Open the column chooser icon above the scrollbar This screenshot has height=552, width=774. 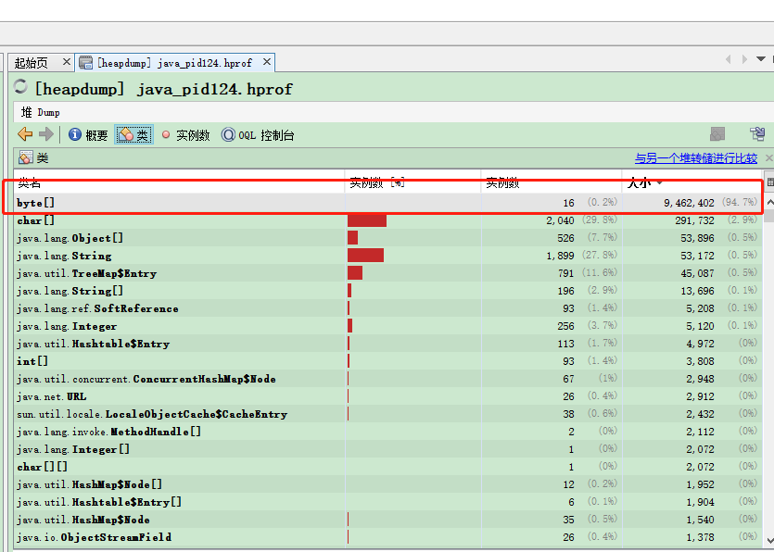pyautogui.click(x=769, y=182)
